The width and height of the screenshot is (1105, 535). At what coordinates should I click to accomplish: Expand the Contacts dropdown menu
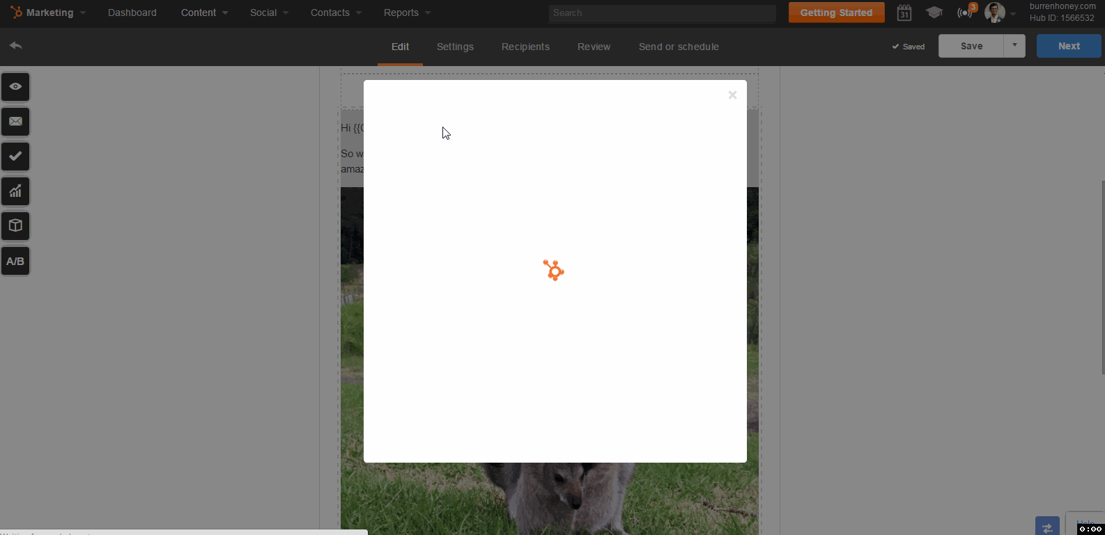click(x=336, y=13)
